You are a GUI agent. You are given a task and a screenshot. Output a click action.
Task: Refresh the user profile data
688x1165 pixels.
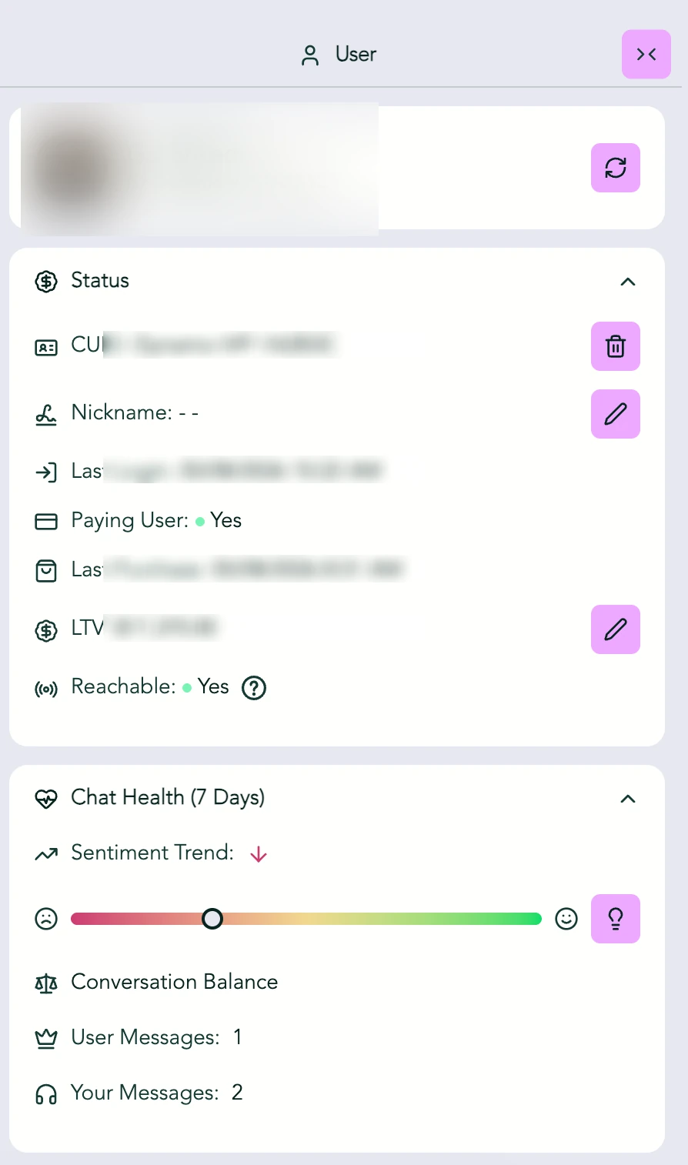[x=616, y=168]
